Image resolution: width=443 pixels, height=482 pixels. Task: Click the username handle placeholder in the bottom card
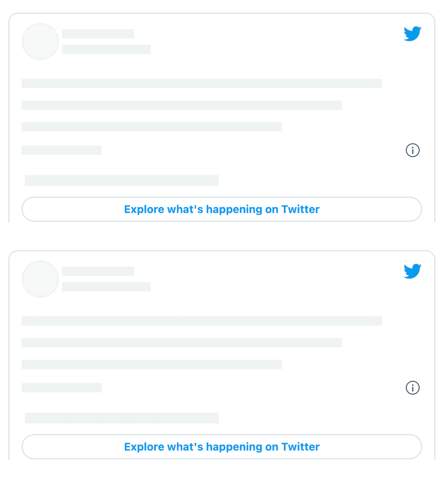point(106,287)
